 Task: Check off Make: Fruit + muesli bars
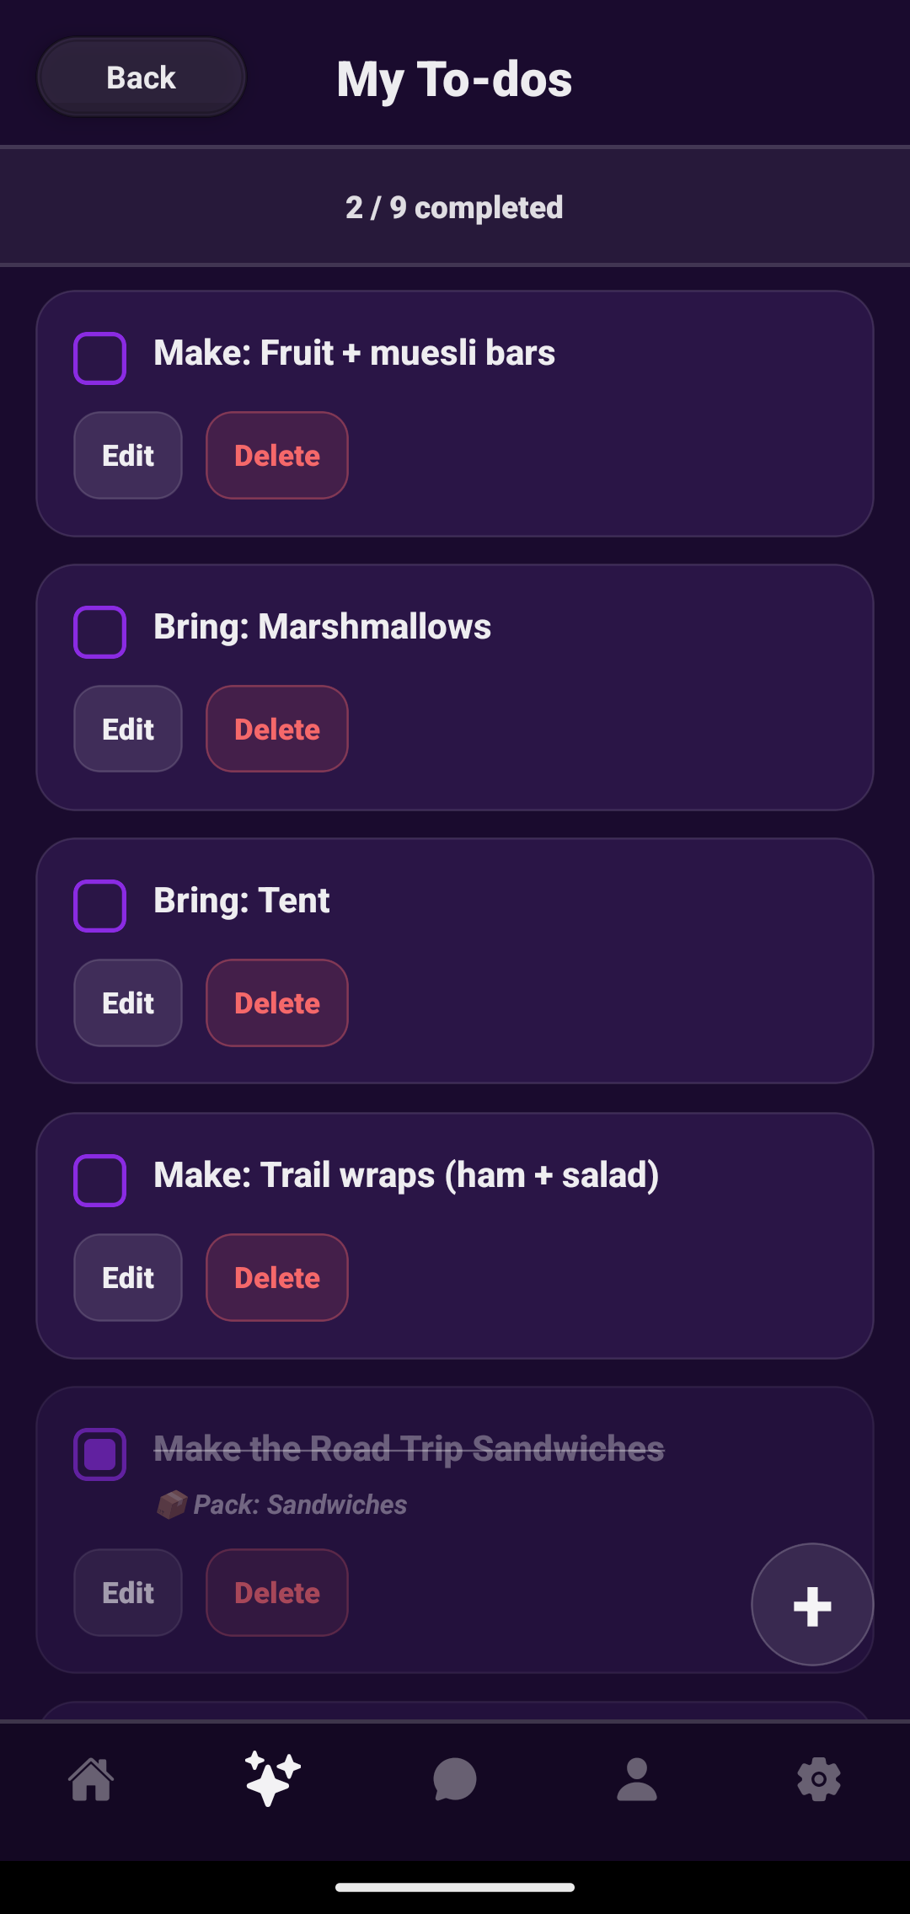[x=100, y=358]
